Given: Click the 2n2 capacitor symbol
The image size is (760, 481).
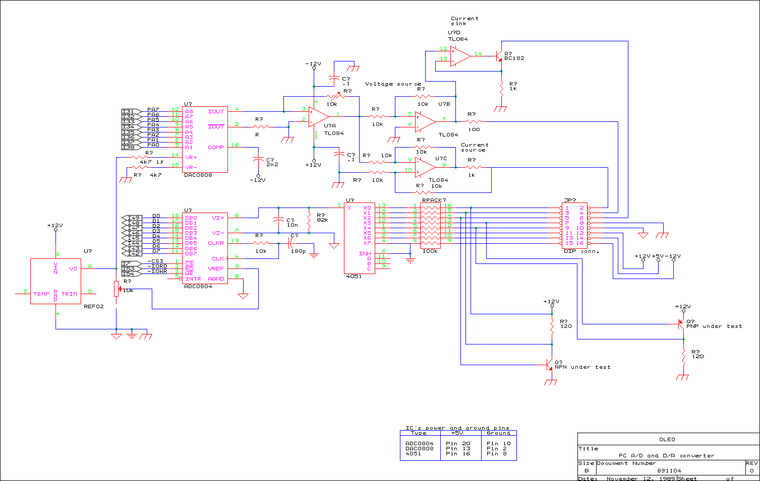Looking at the screenshot, I should pos(258,159).
